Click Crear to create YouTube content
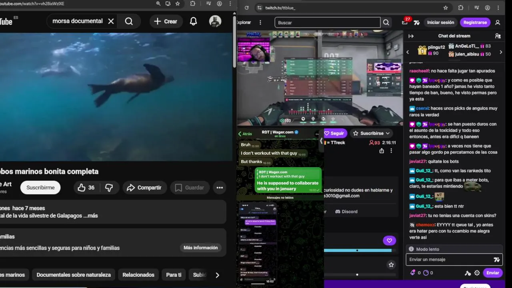 (166, 21)
